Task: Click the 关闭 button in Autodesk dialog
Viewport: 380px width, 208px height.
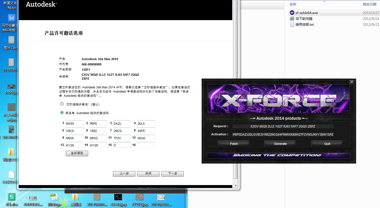Action: [x=148, y=174]
